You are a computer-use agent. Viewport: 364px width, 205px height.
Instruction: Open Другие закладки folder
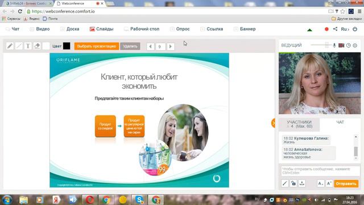pyautogui.click(x=346, y=19)
